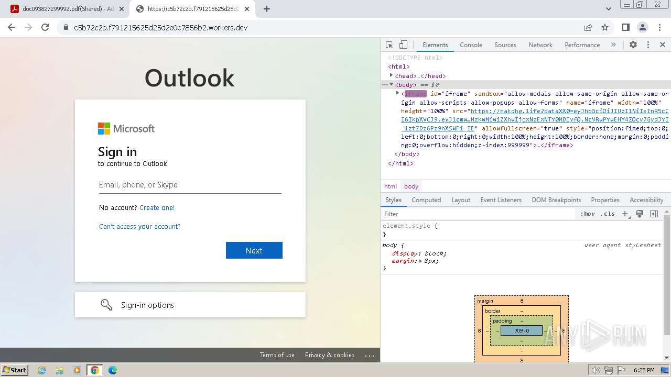Collapse the body node in DOM tree
This screenshot has width=671, height=377.
click(x=391, y=84)
